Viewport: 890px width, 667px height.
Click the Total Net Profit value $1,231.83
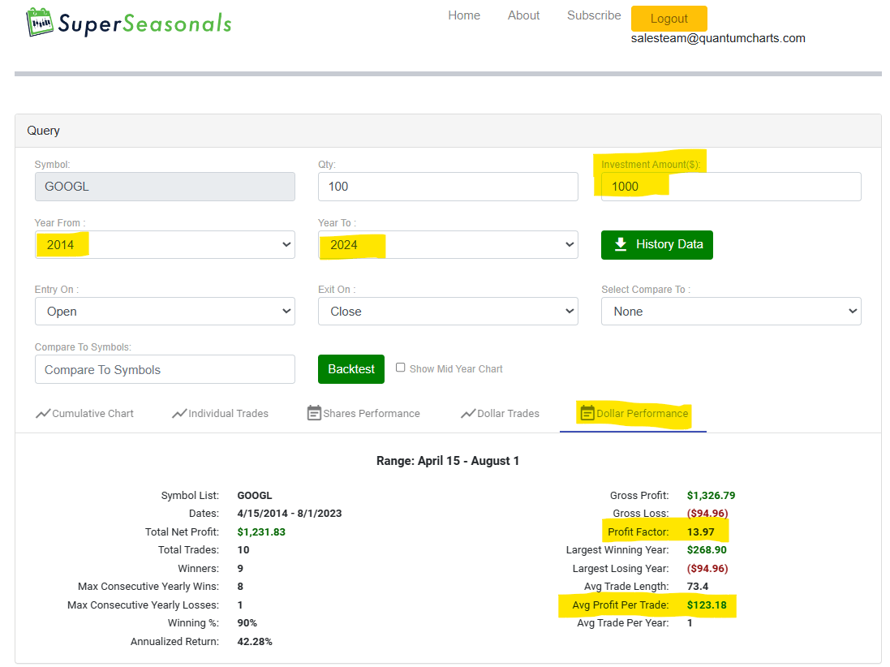tap(261, 532)
